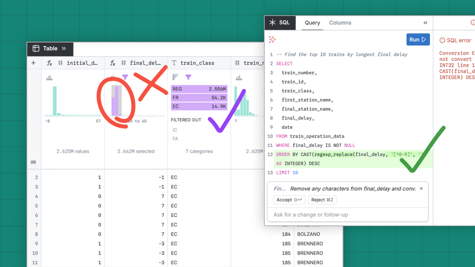The height and width of the screenshot is (267, 475).
Task: Select the Query tab
Action: [x=312, y=23]
